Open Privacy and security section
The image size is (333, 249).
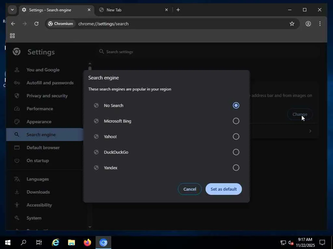[x=45, y=96]
